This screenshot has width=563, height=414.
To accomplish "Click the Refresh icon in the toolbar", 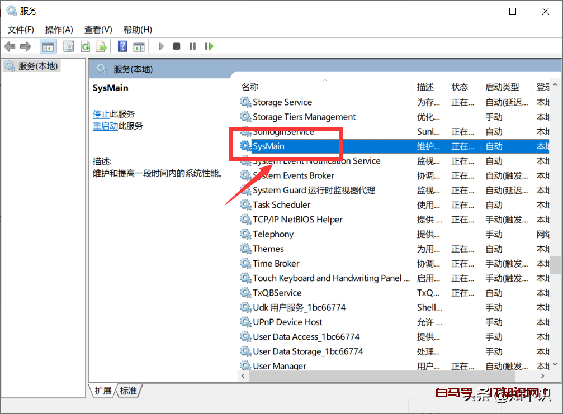I will click(x=85, y=46).
